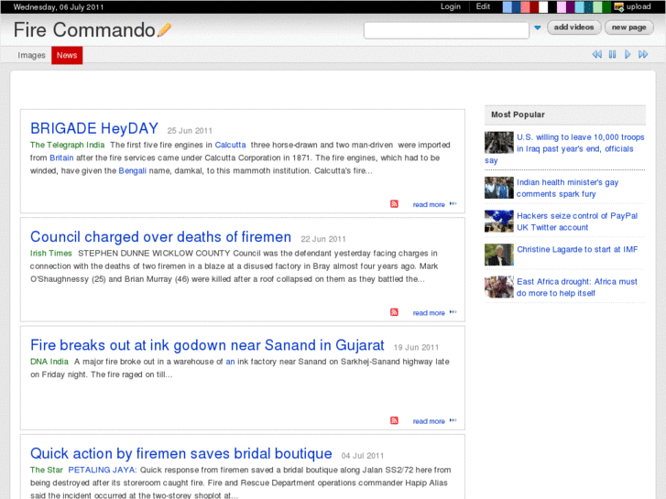Pick the white color swatch in top bar
This screenshot has height=499, width=666.
pyautogui.click(x=543, y=6)
